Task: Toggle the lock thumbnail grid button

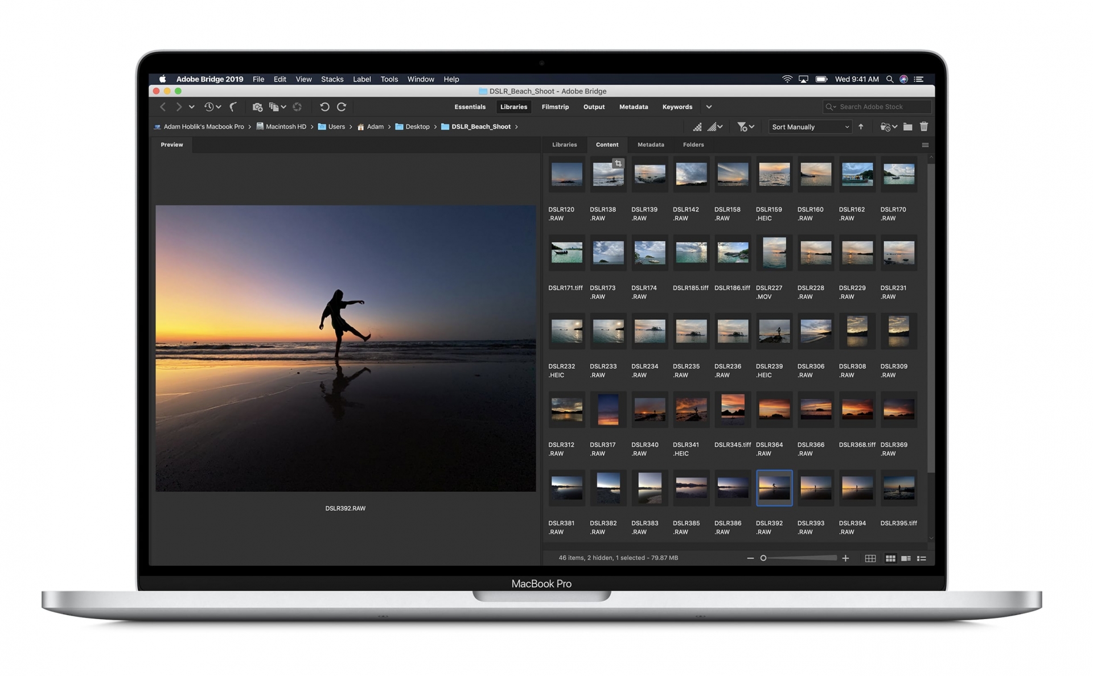Action: tap(870, 558)
